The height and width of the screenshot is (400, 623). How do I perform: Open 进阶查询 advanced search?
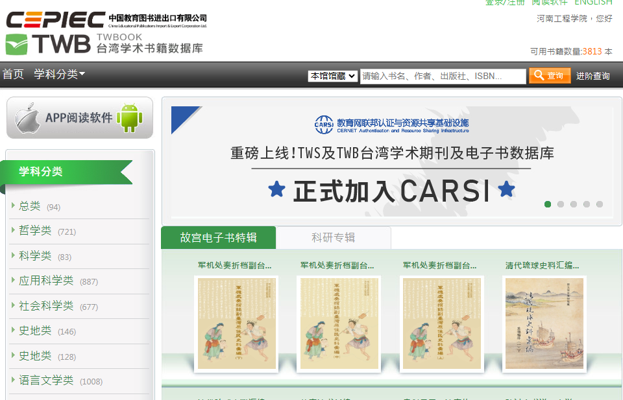click(592, 76)
